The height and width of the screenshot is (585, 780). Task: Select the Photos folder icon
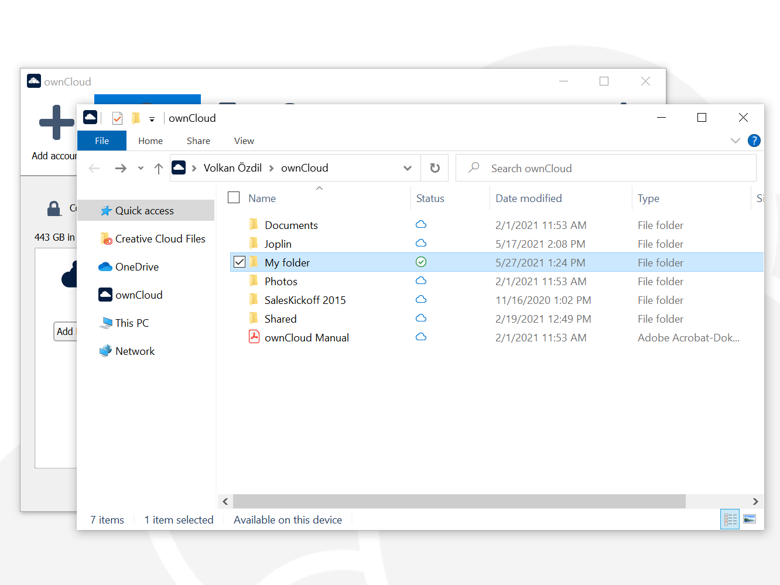(254, 281)
